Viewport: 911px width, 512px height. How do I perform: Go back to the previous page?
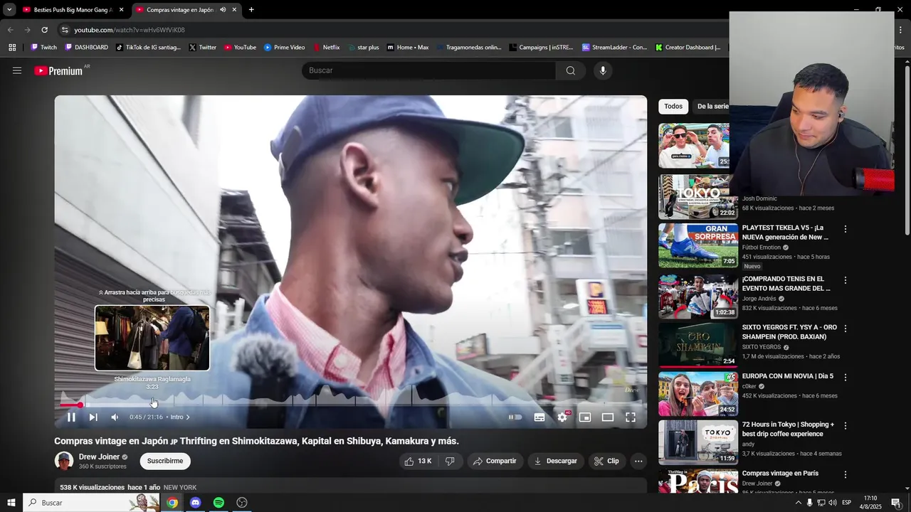tap(10, 30)
